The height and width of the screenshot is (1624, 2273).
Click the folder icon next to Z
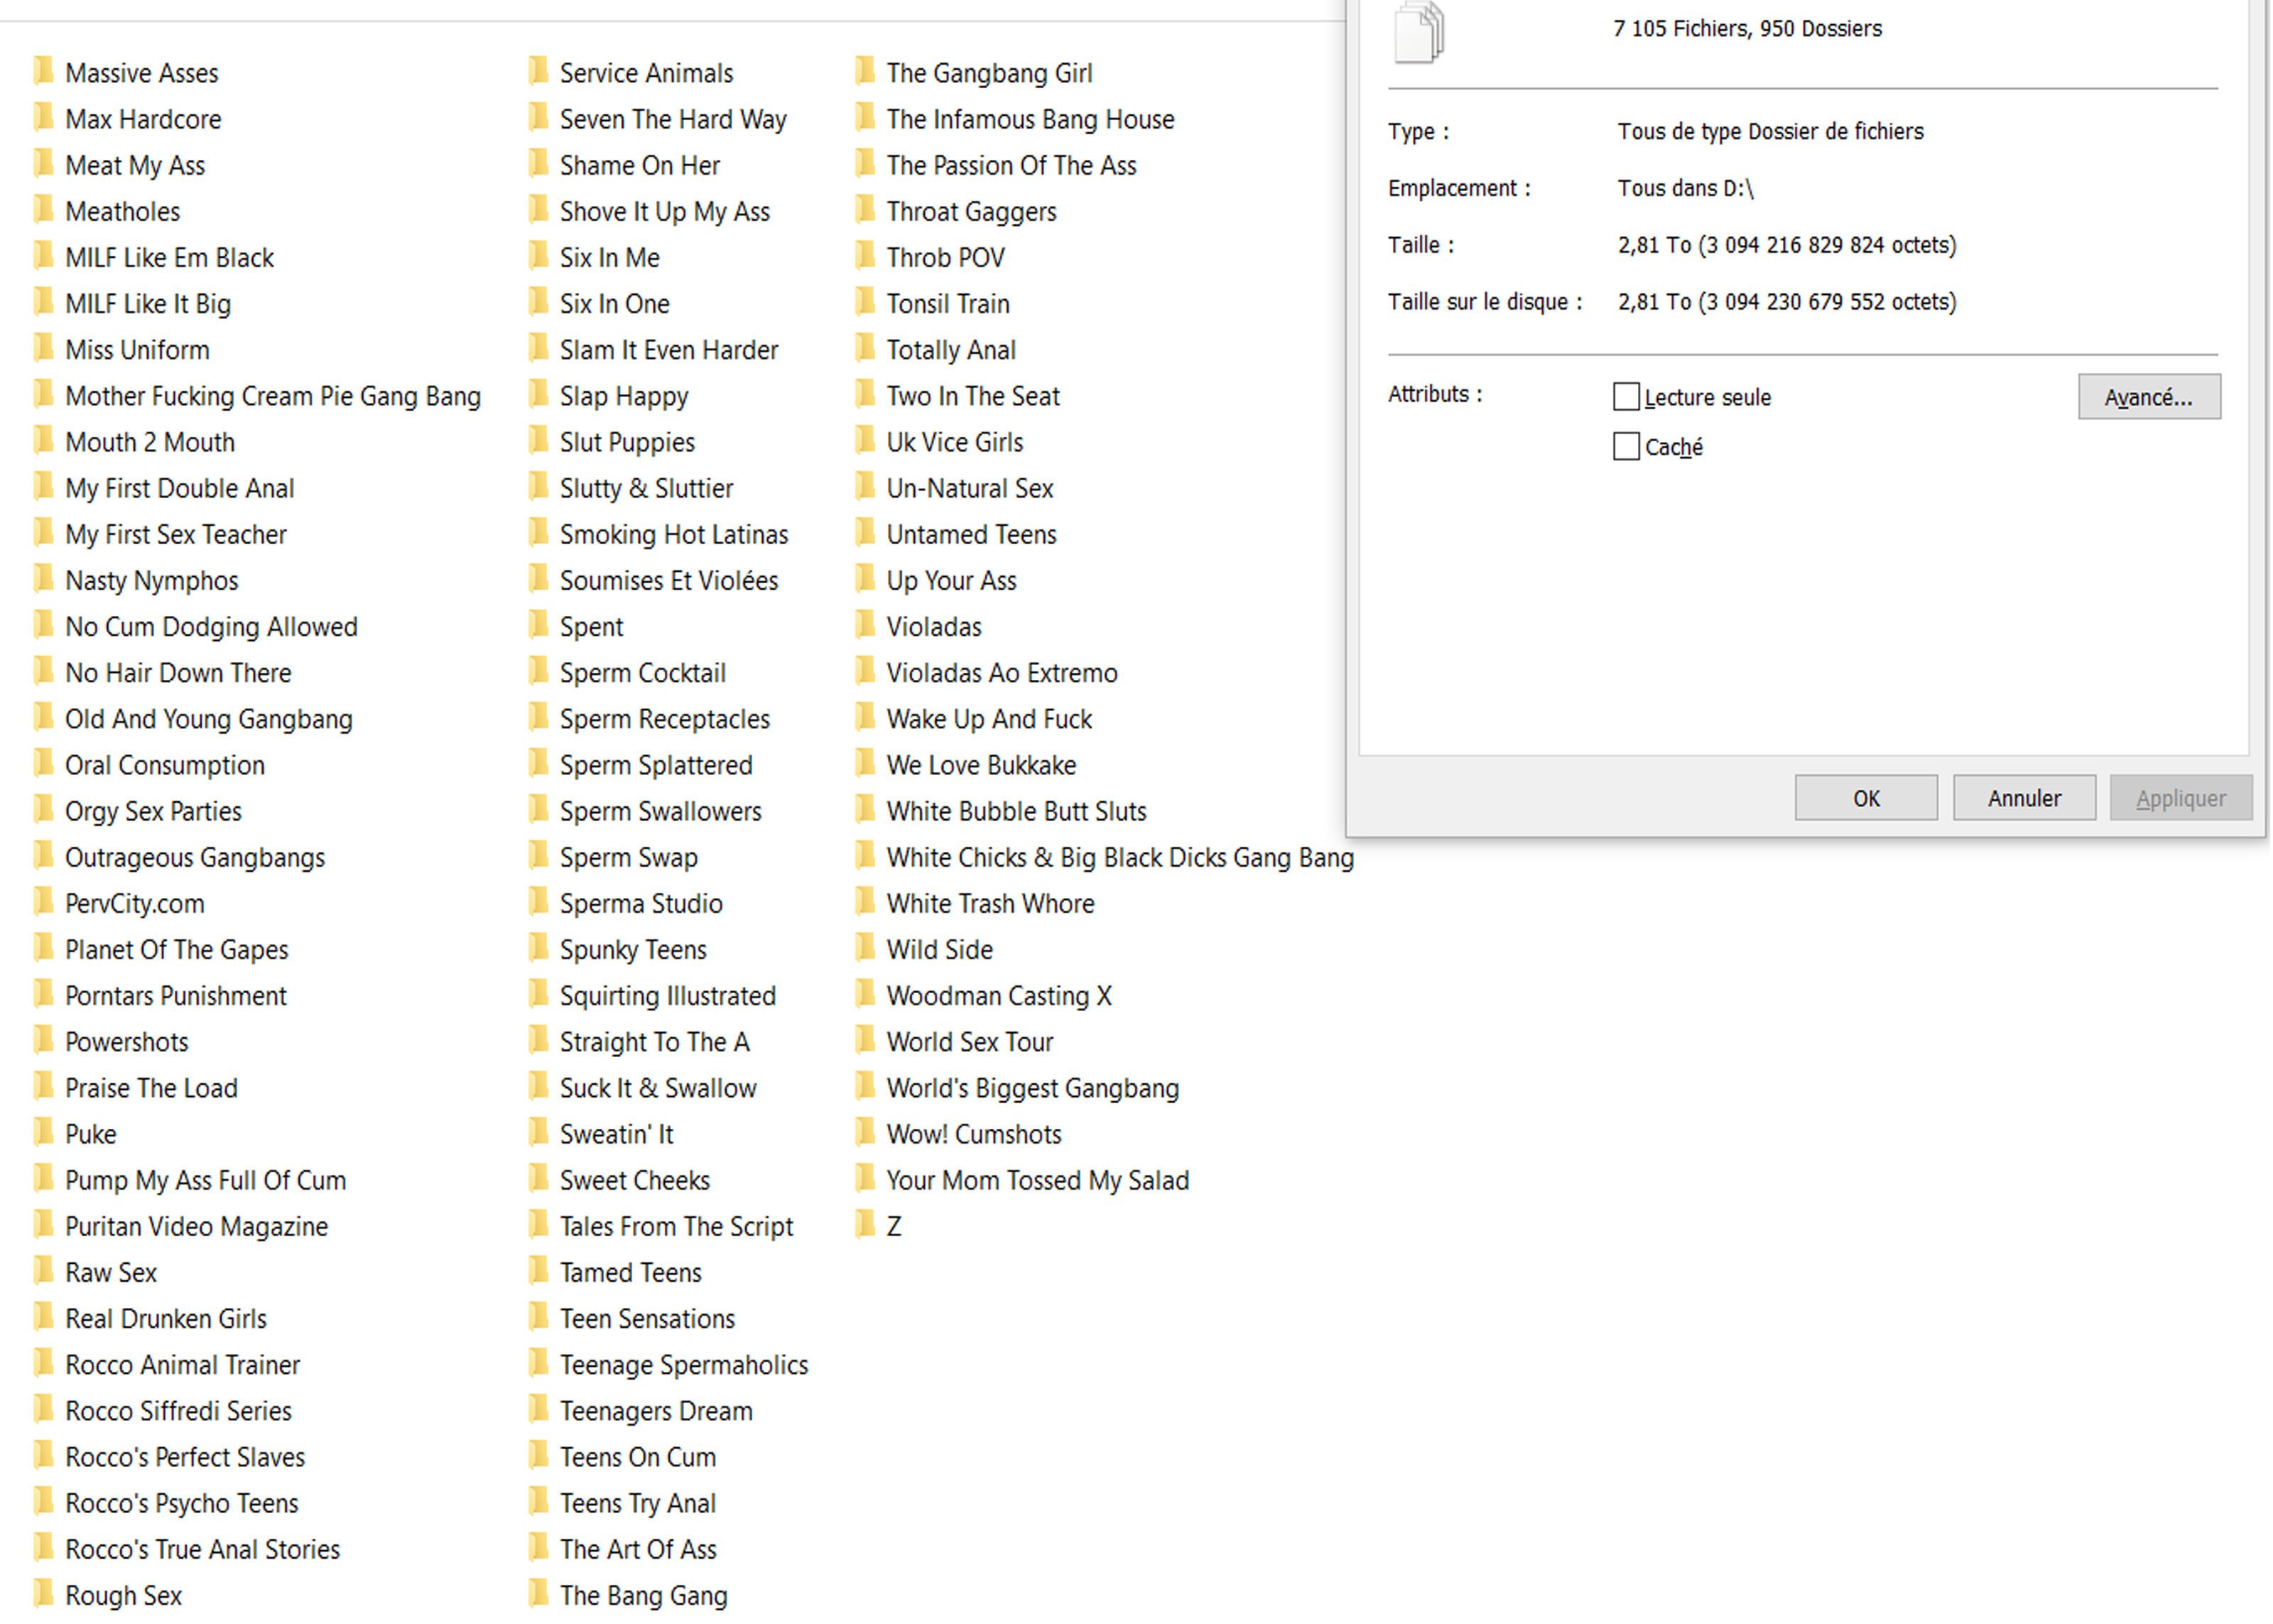[x=866, y=1225]
